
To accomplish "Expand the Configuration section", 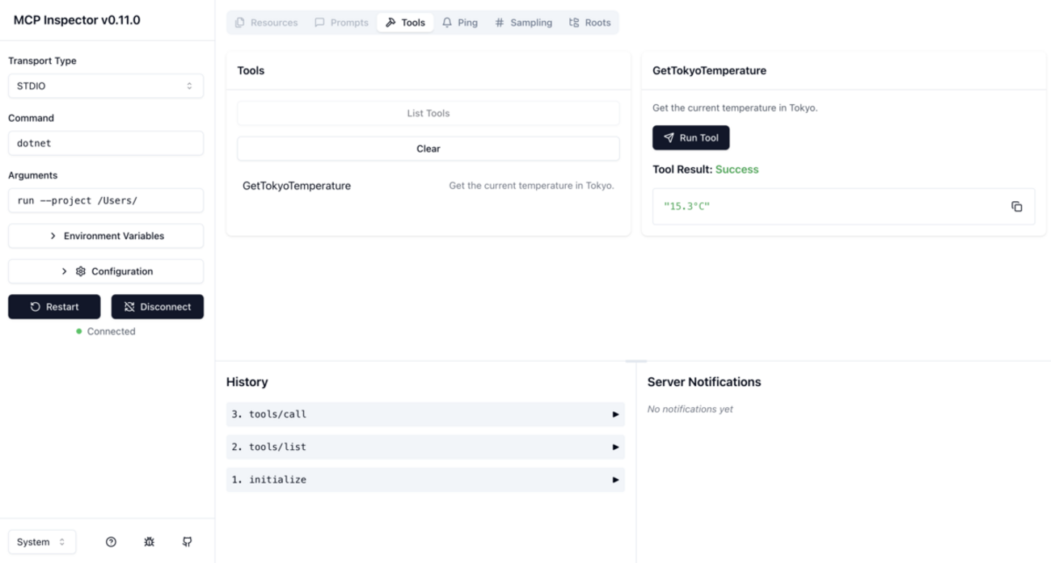I will click(x=106, y=271).
